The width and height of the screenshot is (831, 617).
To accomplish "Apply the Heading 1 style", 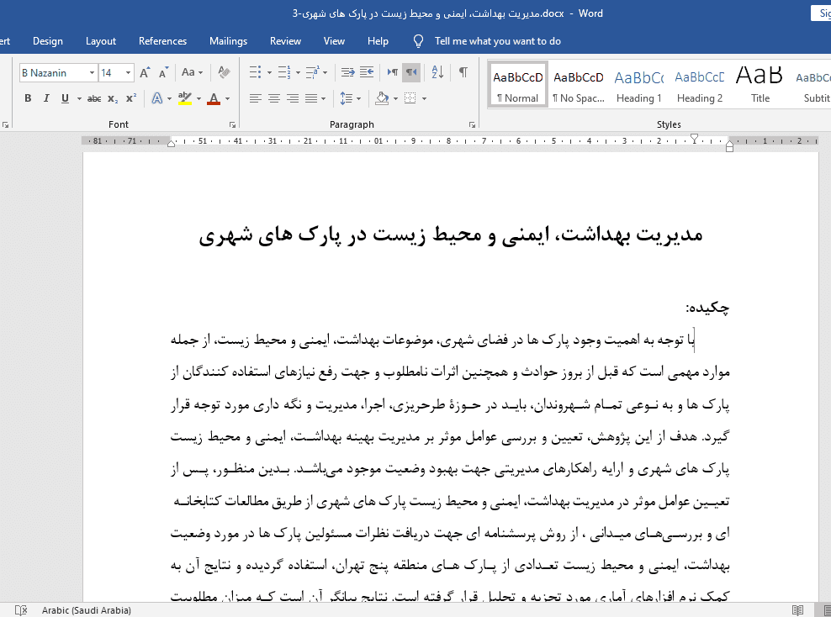I will coord(638,85).
